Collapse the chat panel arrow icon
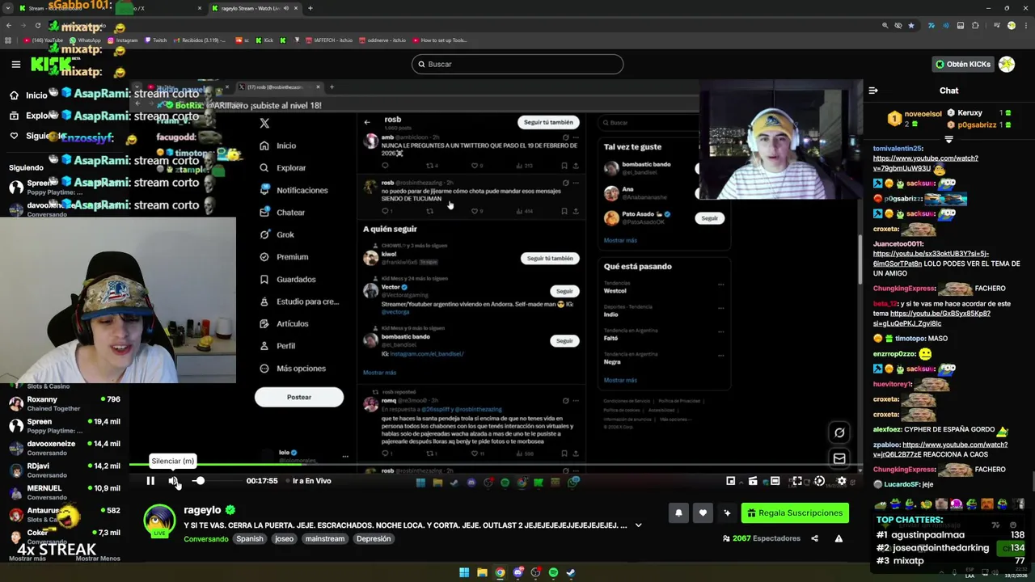The image size is (1035, 582). 873,91
